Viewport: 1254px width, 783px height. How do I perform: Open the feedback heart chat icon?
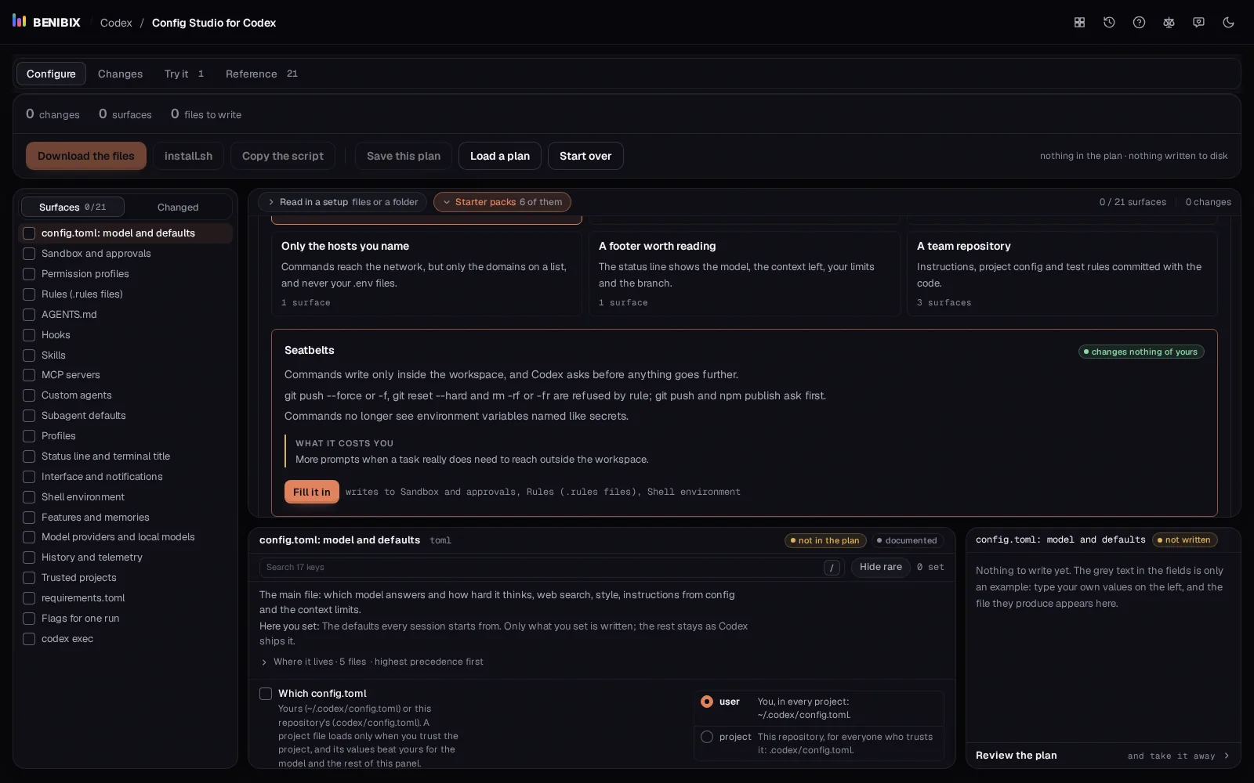[1198, 23]
